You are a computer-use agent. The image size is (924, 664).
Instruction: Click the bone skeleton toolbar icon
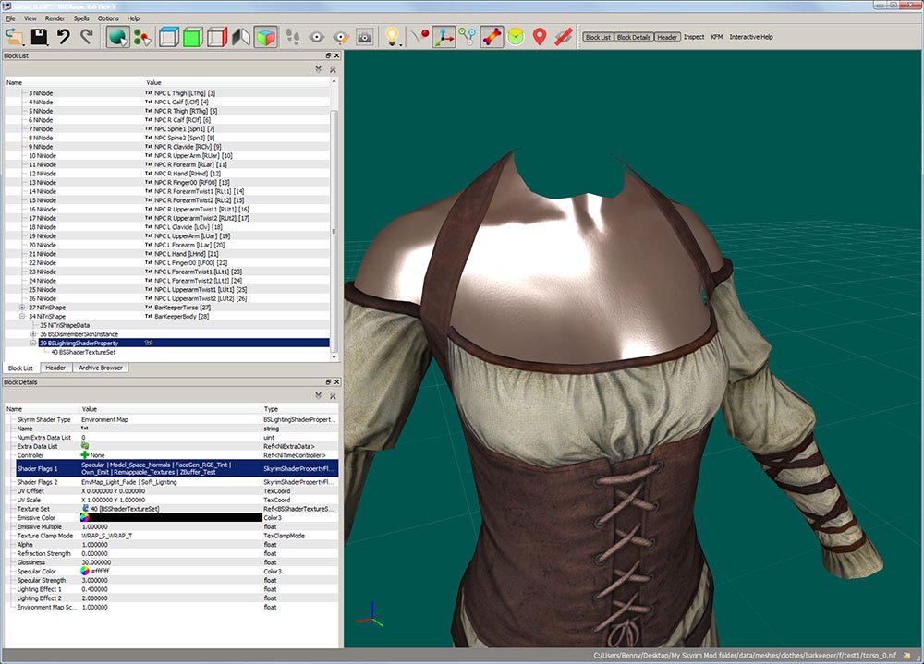[x=492, y=37]
